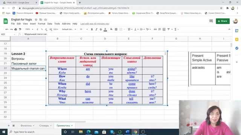
Task: Click the green Share button
Action: (x=223, y=21)
